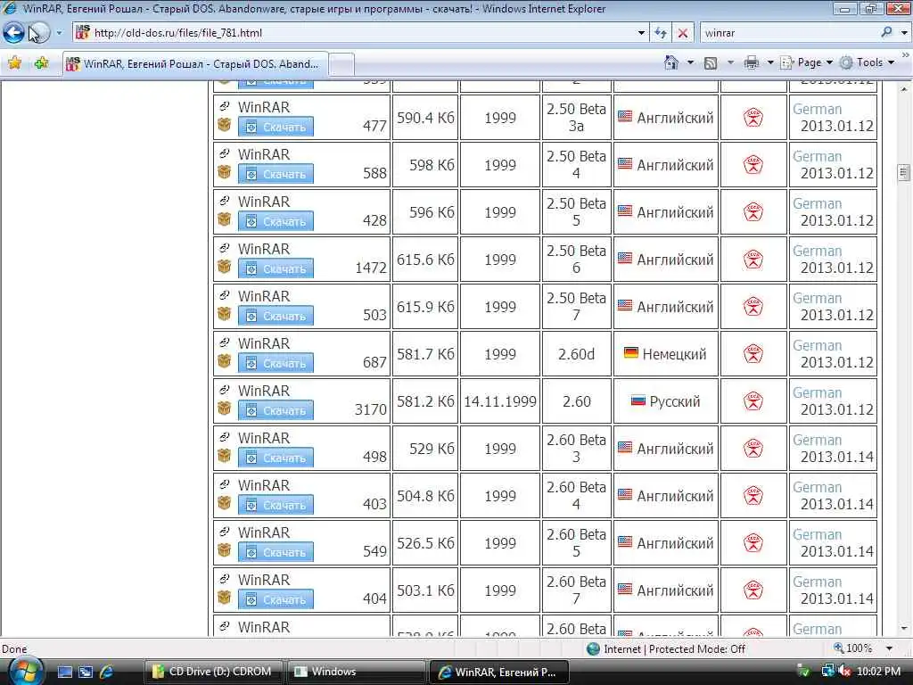
Task: Open a new blank tab
Action: (x=341, y=64)
